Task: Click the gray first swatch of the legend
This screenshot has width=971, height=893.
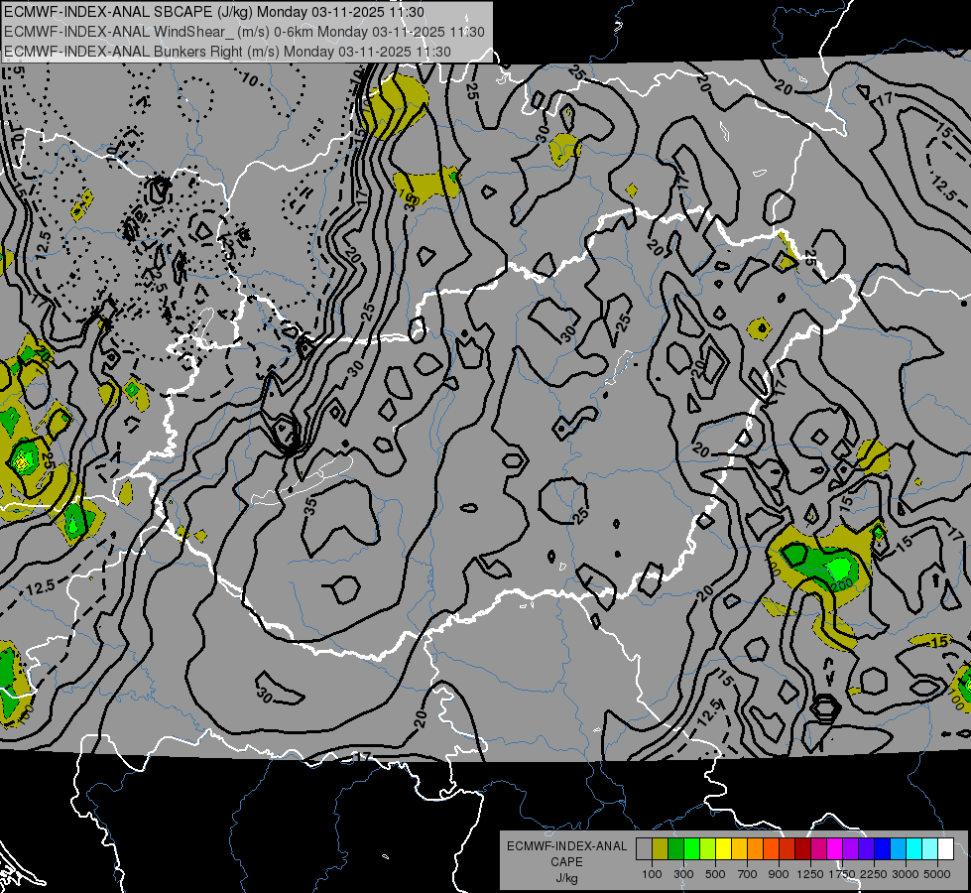Action: coord(644,848)
